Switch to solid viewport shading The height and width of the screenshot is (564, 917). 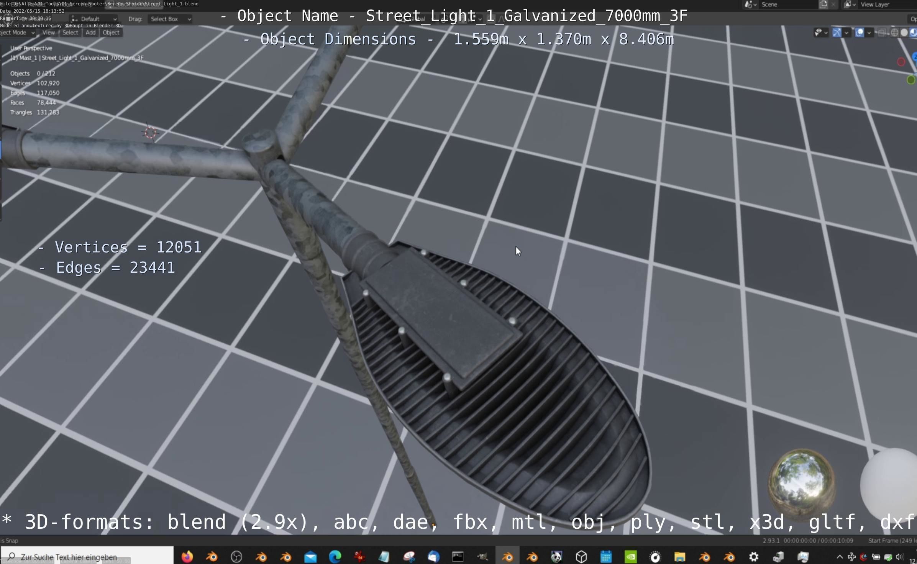tap(904, 33)
